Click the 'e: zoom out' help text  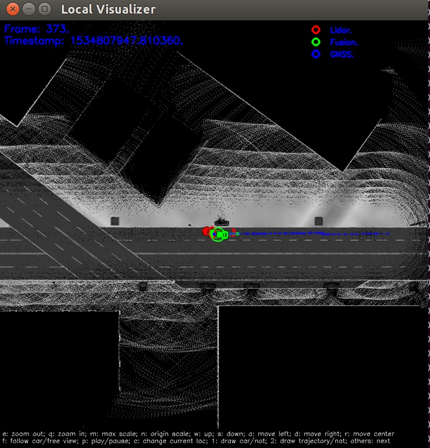coord(23,434)
